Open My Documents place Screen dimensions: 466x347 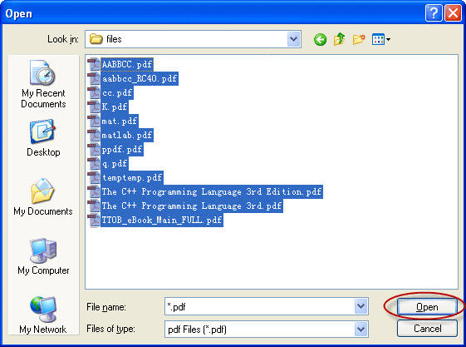point(43,196)
